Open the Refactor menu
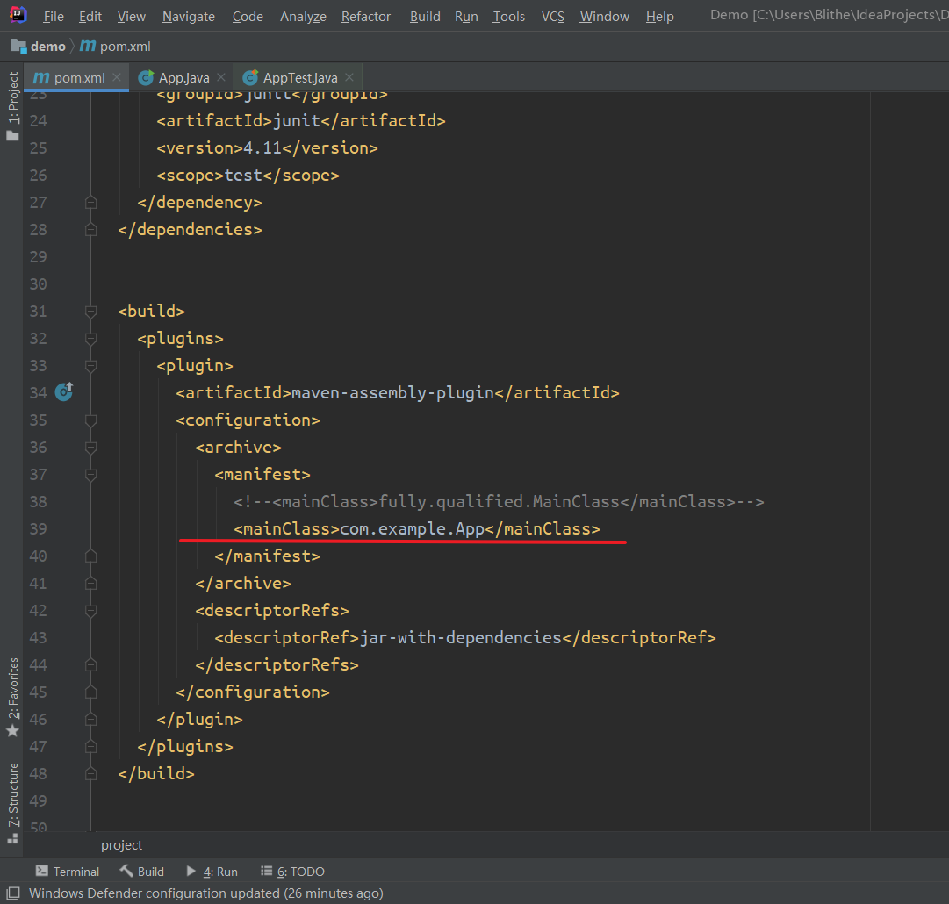Image resolution: width=949 pixels, height=904 pixels. [365, 17]
